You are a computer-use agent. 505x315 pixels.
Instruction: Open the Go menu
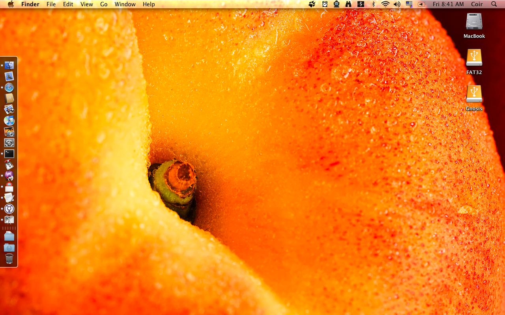(103, 4)
